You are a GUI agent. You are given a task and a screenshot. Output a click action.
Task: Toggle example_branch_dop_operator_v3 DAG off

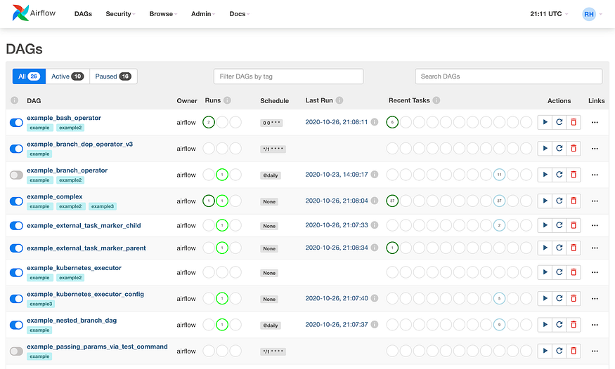pos(16,149)
